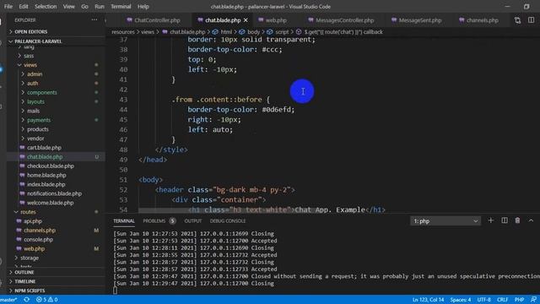Select the Terminal panel tab
The image size is (540, 304).
pos(124,221)
